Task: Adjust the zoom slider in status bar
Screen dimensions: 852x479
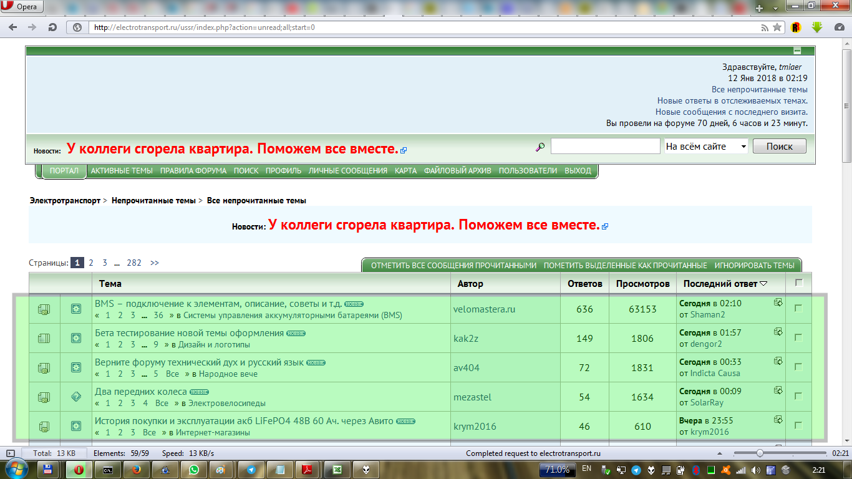Action: click(760, 453)
